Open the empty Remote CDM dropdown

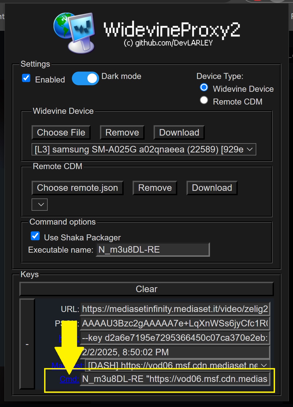tap(40, 204)
